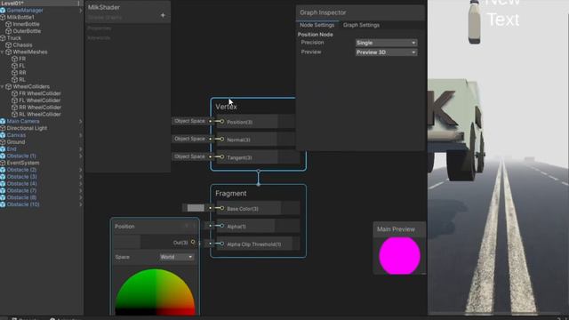Click the prefab icon beside Obstacle (10)
569x320 pixels.
click(3, 204)
